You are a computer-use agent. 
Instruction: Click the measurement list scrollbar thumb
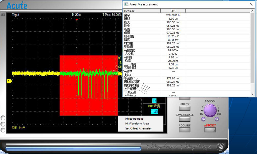[x=252, y=48]
